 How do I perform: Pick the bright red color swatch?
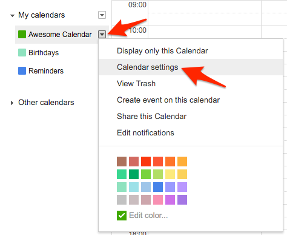click(x=146, y=162)
